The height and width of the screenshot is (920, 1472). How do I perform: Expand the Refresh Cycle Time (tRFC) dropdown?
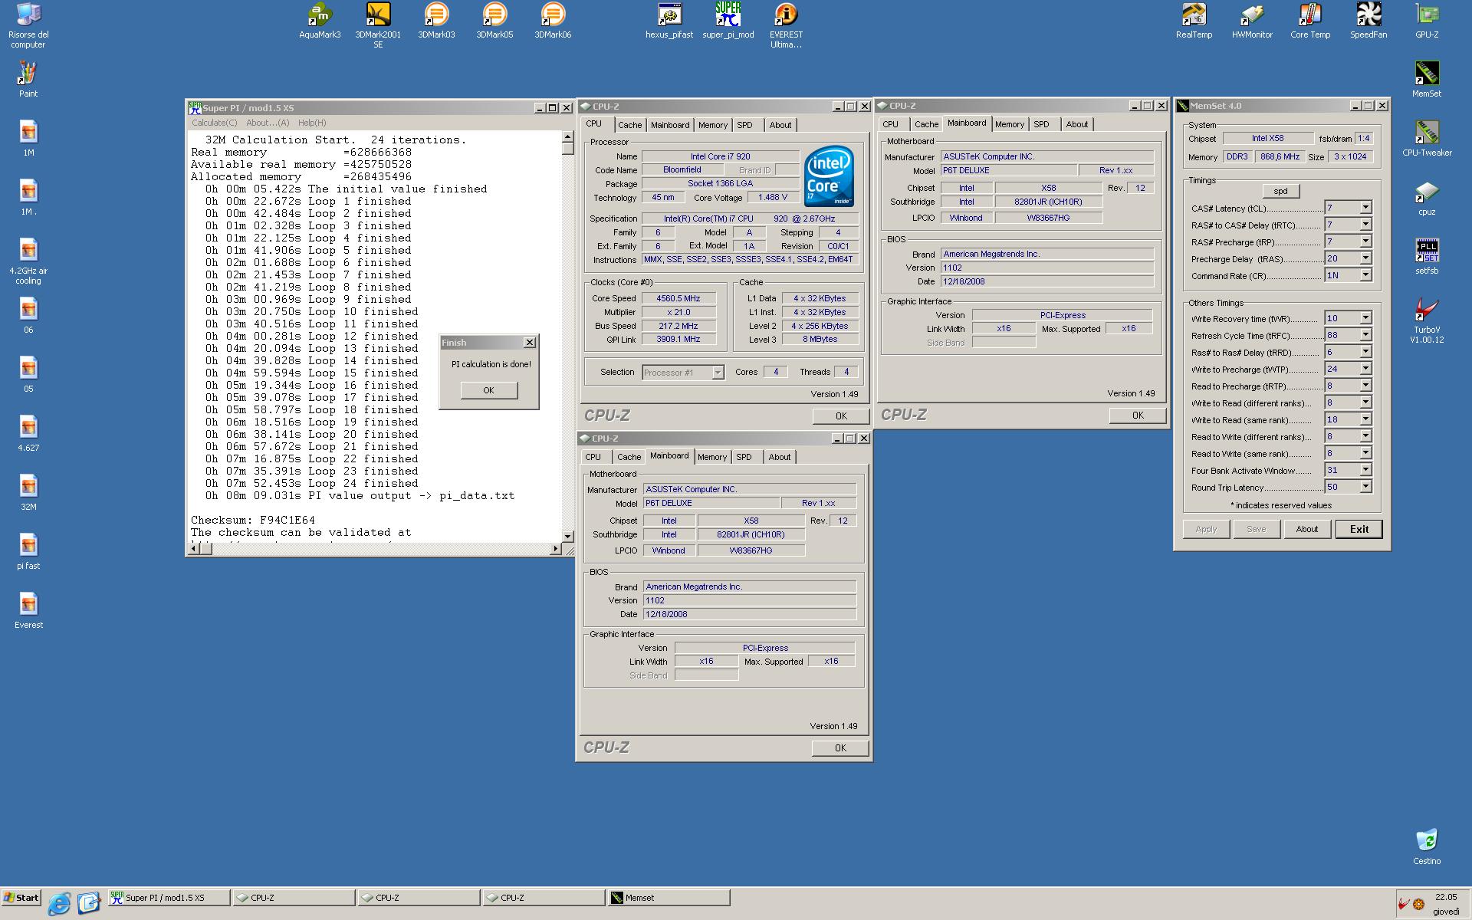click(x=1365, y=335)
